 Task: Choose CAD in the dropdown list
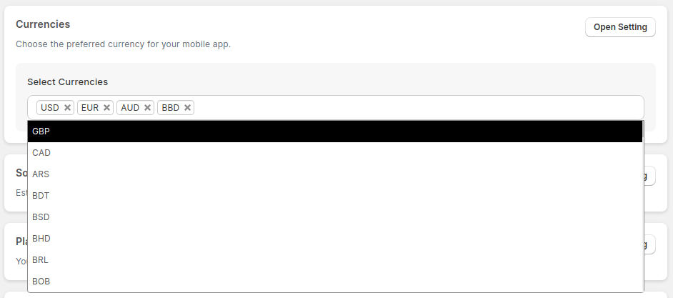335,153
